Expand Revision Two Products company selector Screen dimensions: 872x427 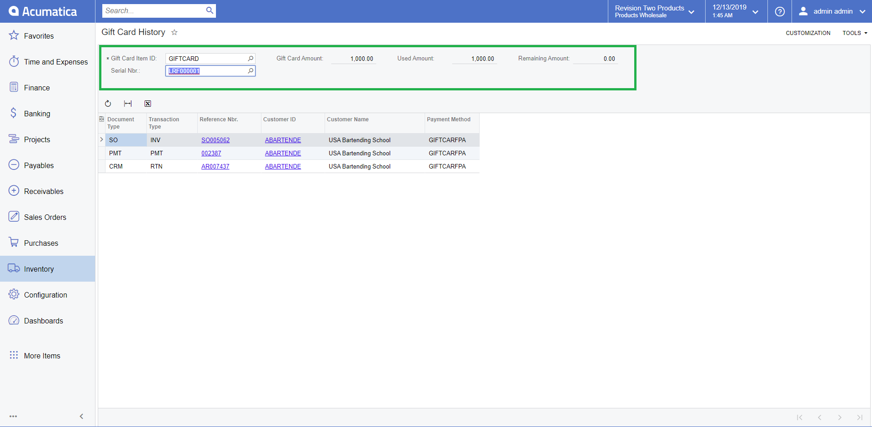pos(656,11)
